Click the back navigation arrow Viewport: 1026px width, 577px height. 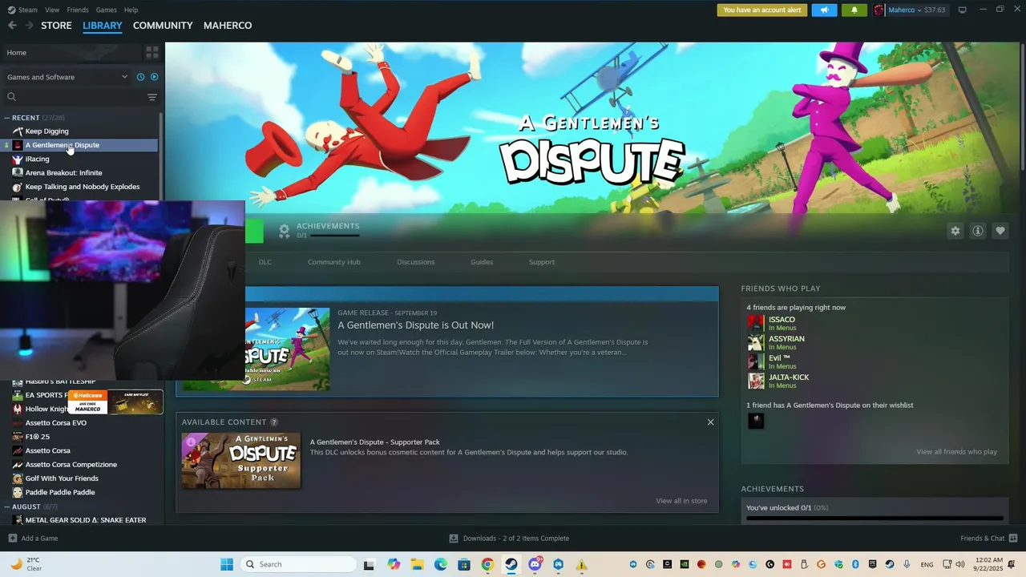point(12,26)
